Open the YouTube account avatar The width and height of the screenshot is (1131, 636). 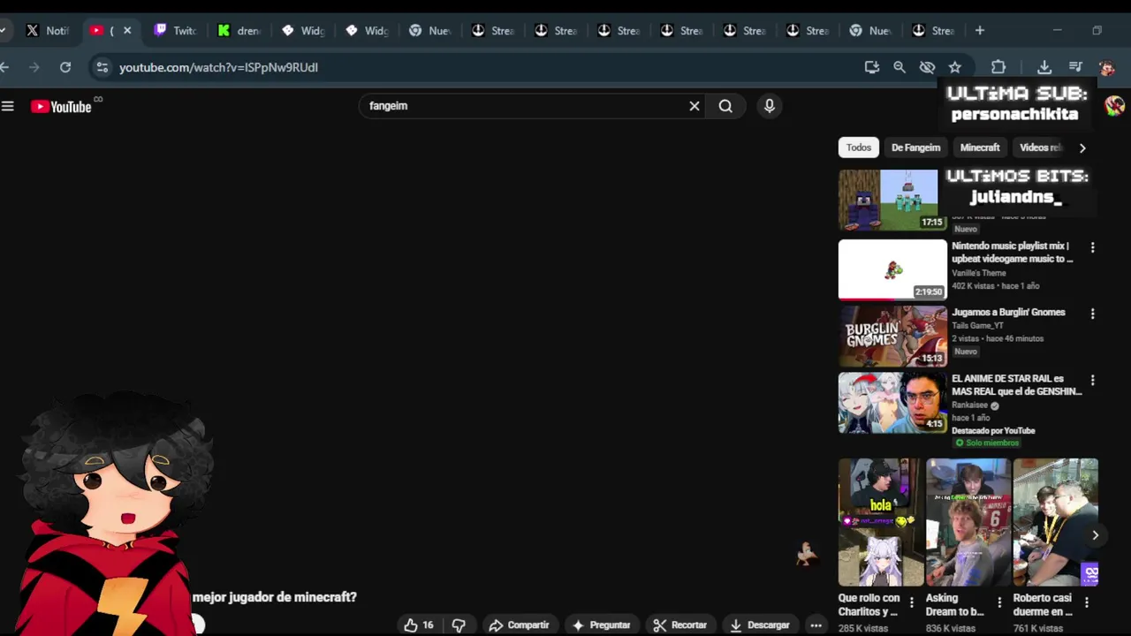click(x=1114, y=105)
